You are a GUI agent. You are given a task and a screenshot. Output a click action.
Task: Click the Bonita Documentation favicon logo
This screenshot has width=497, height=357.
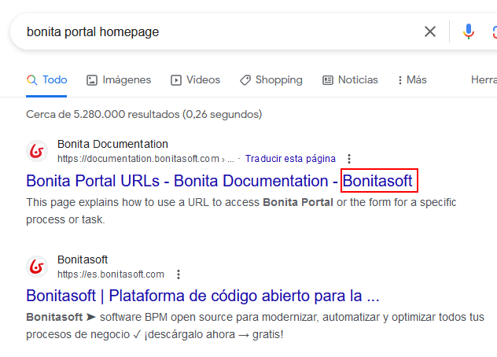click(x=37, y=151)
